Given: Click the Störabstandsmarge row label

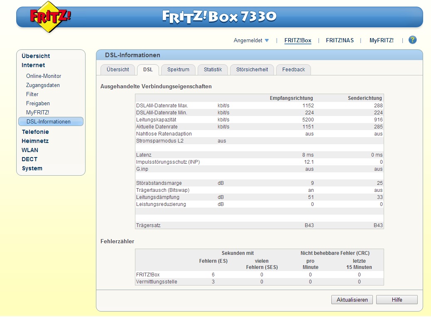Looking at the screenshot, I should point(159,183).
